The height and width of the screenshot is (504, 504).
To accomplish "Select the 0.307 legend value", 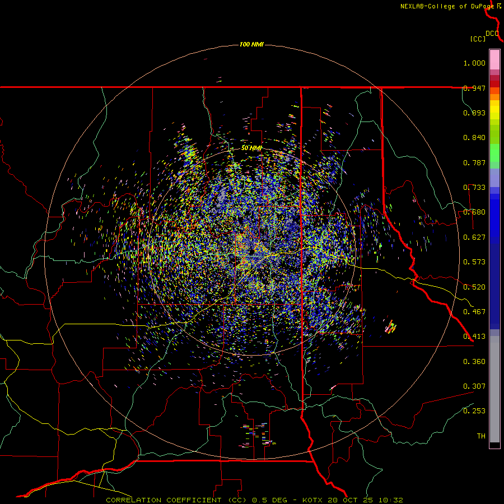I will click(474, 386).
